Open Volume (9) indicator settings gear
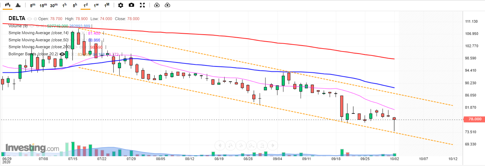 tap(38, 26)
